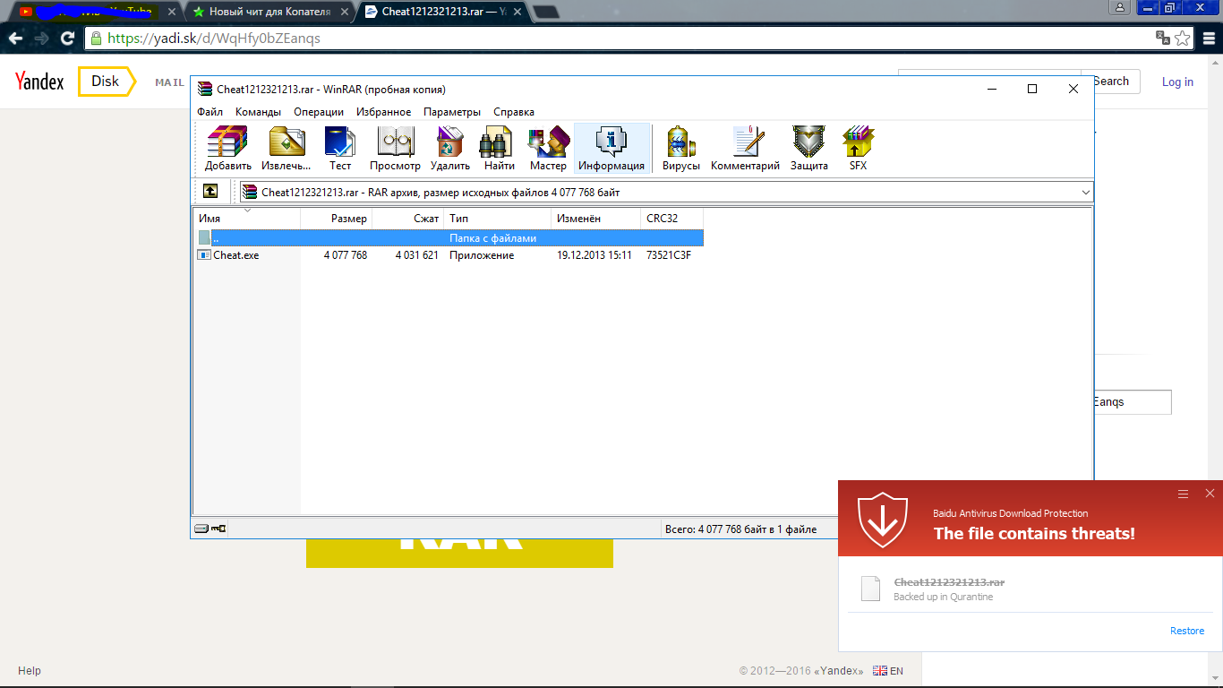Image resolution: width=1223 pixels, height=688 pixels.
Task: Sort by the CRC32 column header
Action: coord(671,218)
